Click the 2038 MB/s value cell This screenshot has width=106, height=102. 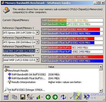[54, 74]
